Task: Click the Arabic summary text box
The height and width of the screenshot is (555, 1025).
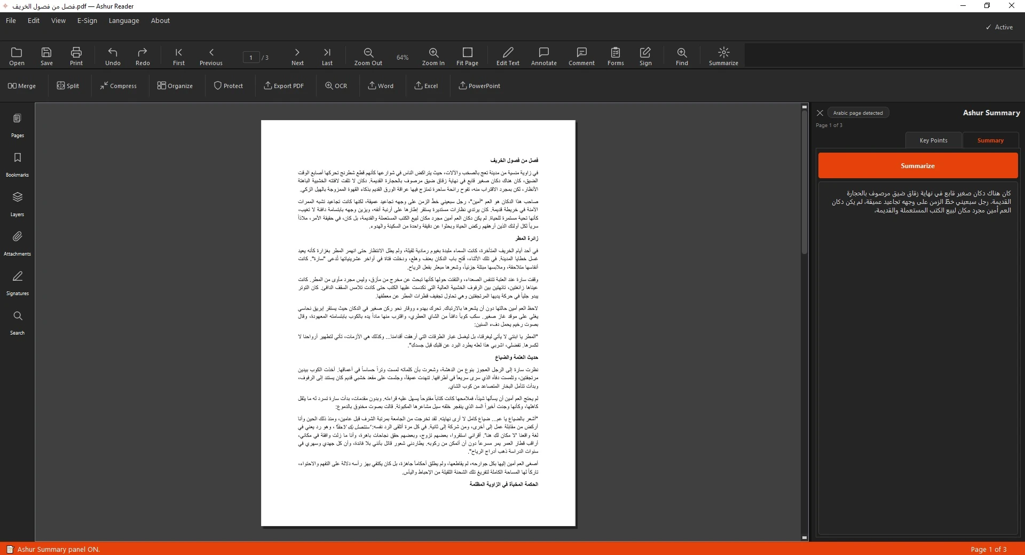Action: tap(918, 358)
